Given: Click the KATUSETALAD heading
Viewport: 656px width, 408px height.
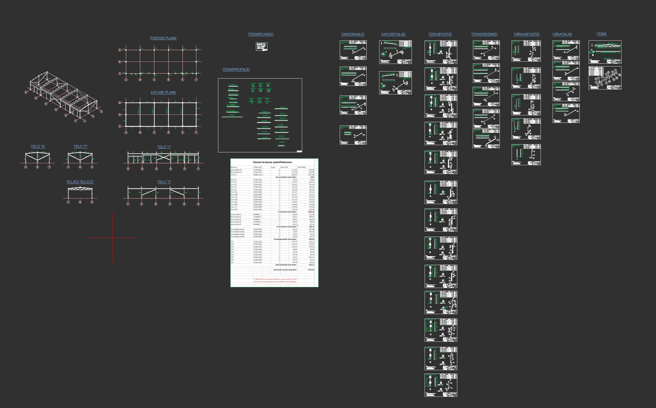Looking at the screenshot, I should point(393,34).
